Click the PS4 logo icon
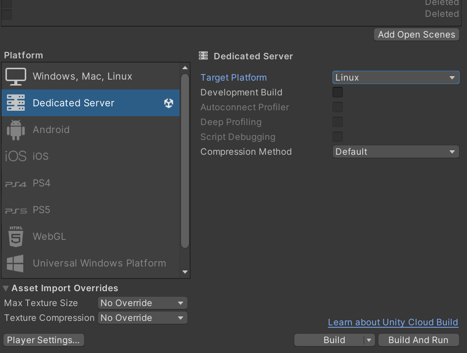This screenshot has height=353, width=467. tap(16, 184)
